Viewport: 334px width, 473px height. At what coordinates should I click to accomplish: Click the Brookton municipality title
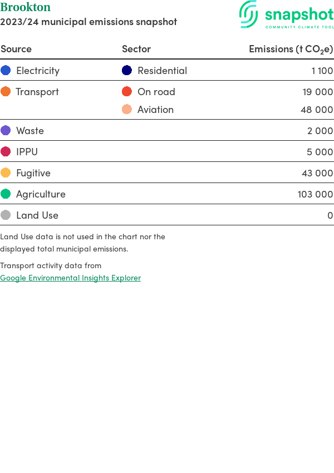tap(26, 7)
